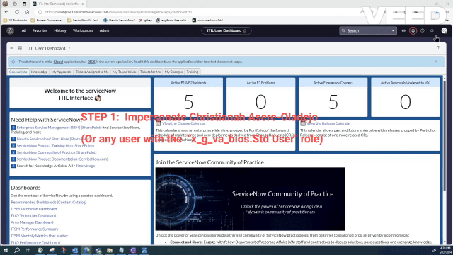453x255 pixels.
Task: Open the EUO Technician Dashboard link
Action: pyautogui.click(x=33, y=215)
